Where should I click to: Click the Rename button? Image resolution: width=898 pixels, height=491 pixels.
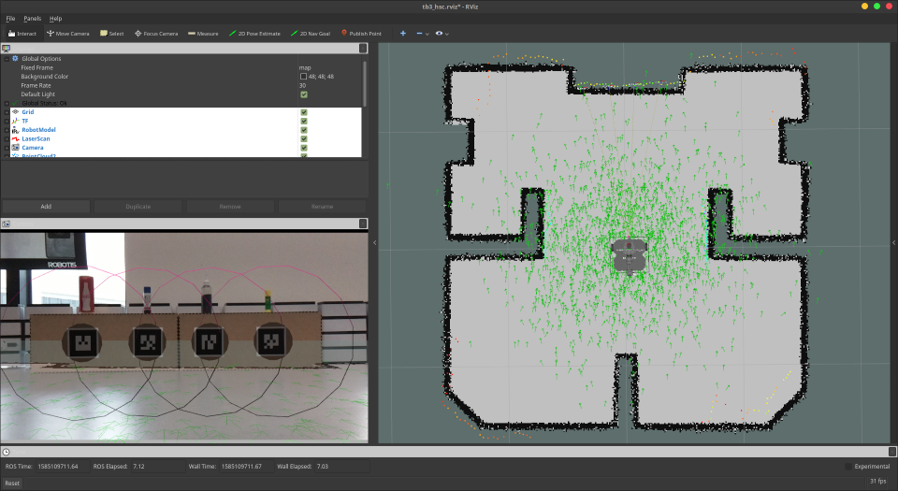click(x=322, y=207)
